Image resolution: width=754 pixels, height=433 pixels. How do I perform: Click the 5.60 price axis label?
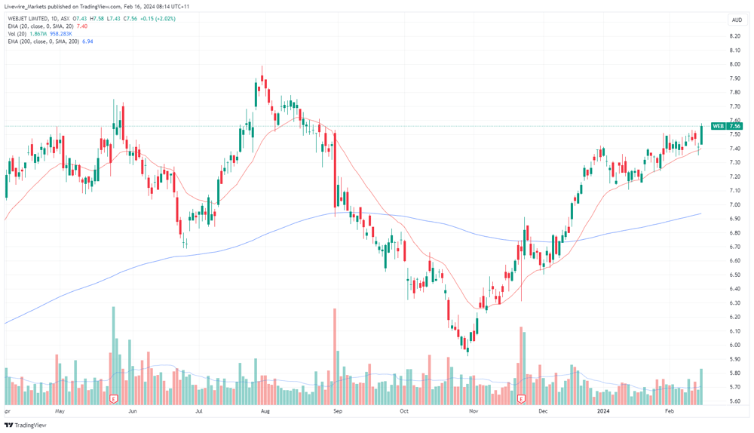(x=734, y=401)
